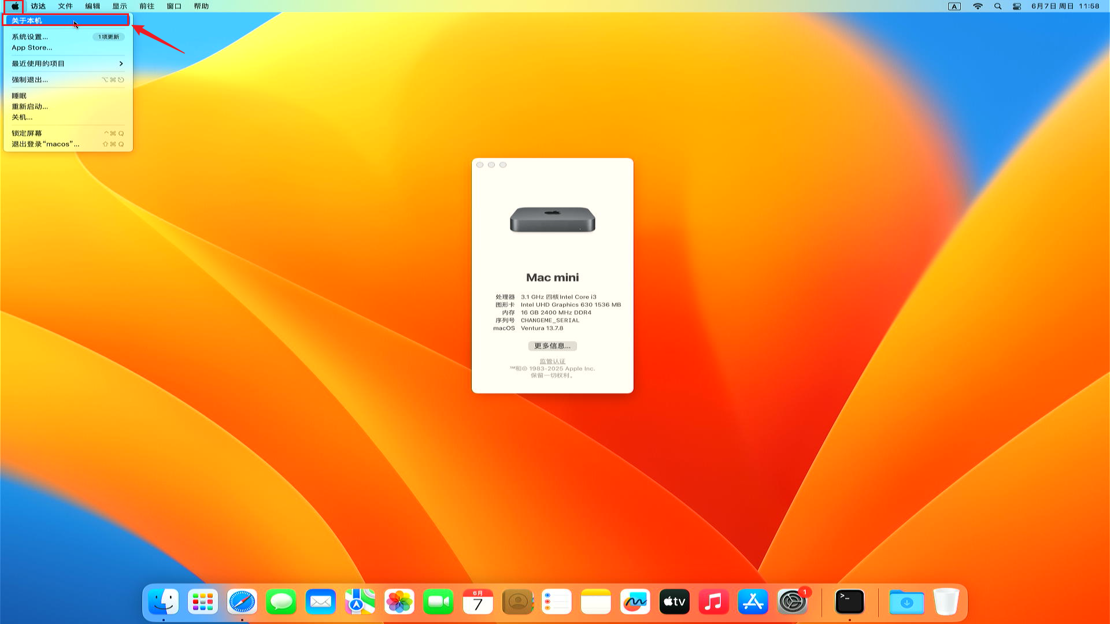Choose 系统设置... in Apple menu
The width and height of the screenshot is (1110, 624).
click(68, 37)
